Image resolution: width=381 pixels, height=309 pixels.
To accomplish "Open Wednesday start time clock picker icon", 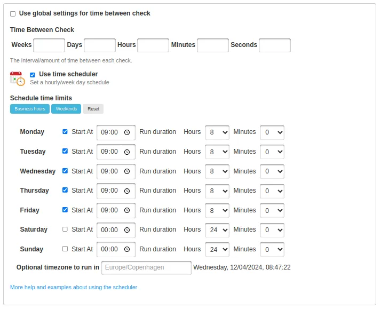I will click(x=127, y=171).
